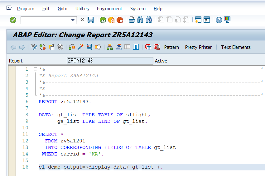Collapse the header comment block in the editor
The image size is (265, 176).
pyautogui.click(x=35, y=69)
